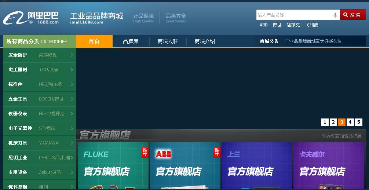Open the 仪器仪表 category
The height and width of the screenshot is (190, 369).
(18, 113)
